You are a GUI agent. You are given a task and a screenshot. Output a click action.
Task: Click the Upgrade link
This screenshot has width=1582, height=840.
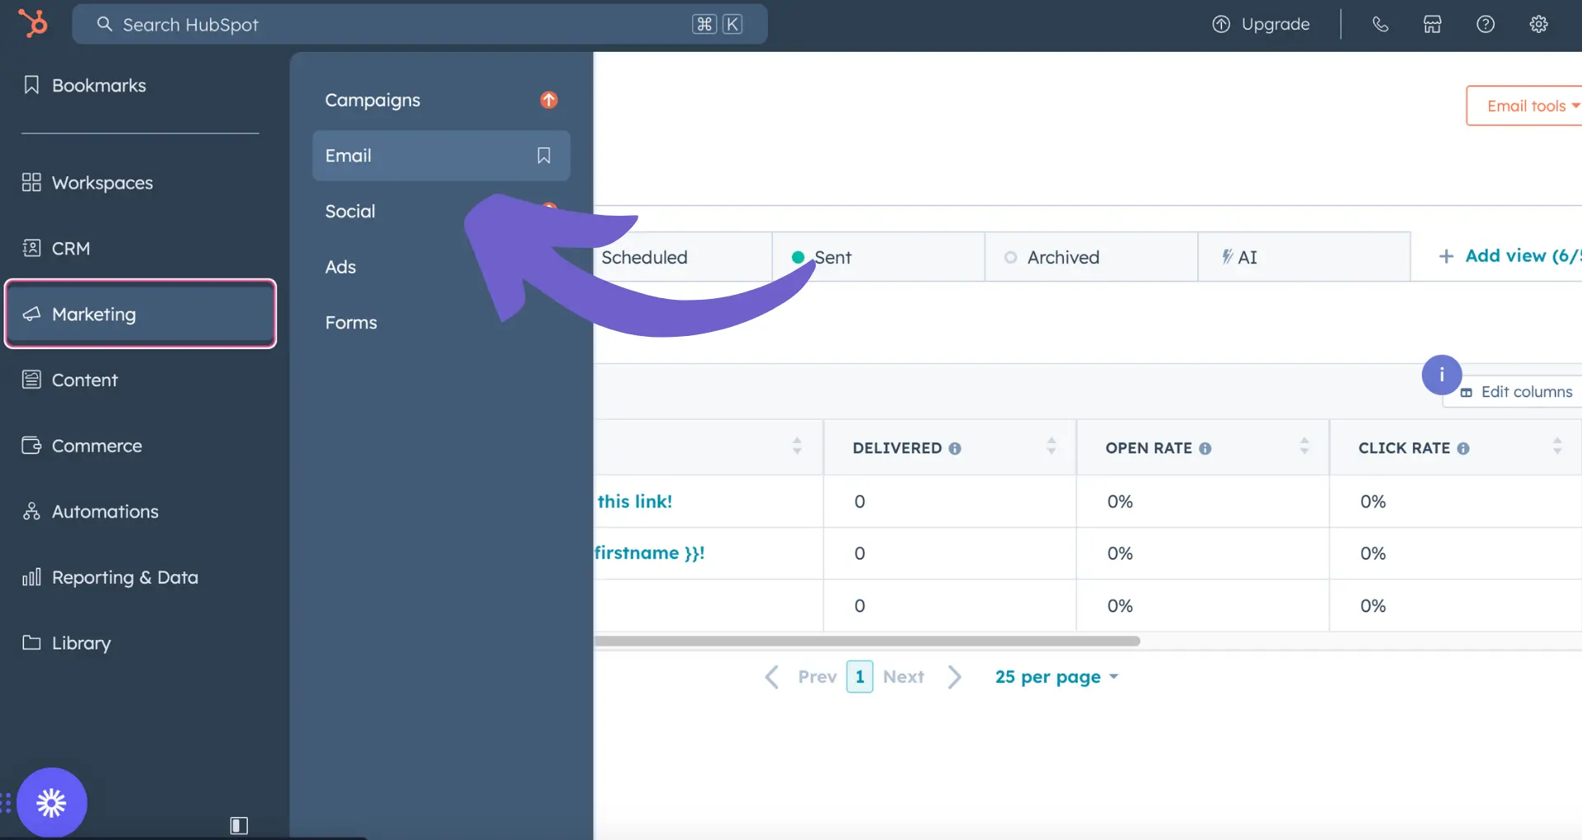tap(1261, 25)
